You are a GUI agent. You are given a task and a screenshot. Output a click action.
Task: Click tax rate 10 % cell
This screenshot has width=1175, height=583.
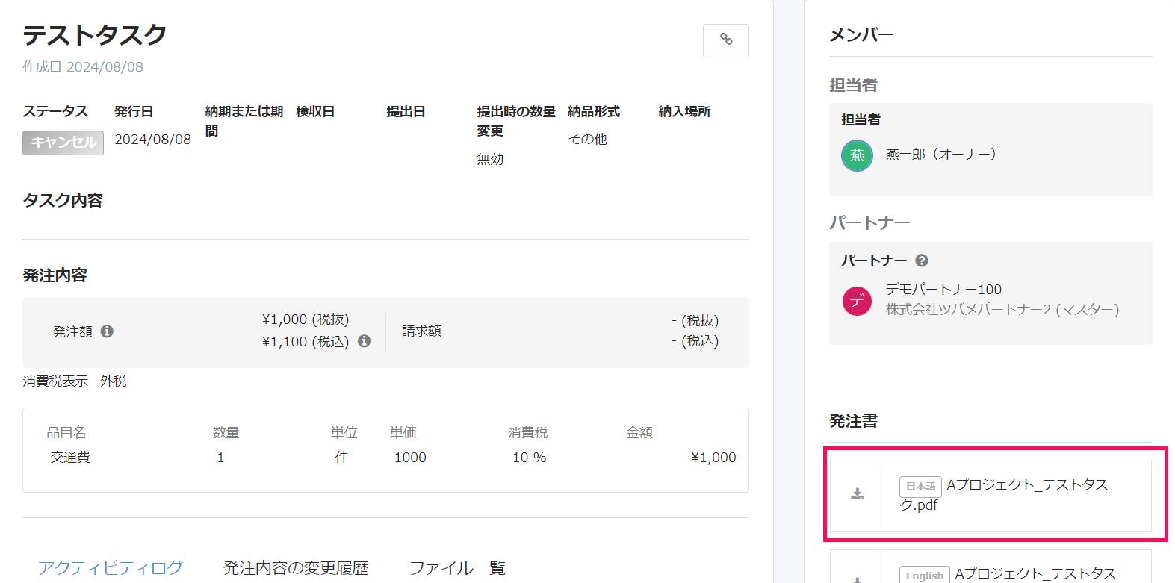click(529, 458)
